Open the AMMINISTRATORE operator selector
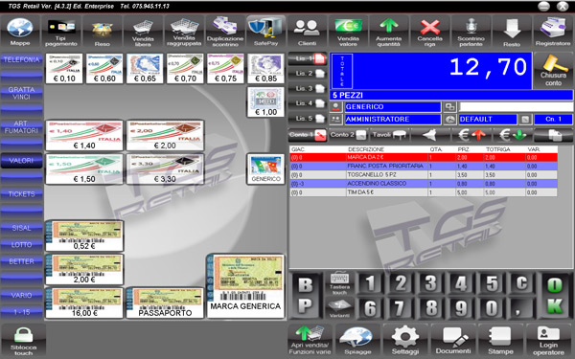This screenshot has height=359, width=575. pos(392,120)
